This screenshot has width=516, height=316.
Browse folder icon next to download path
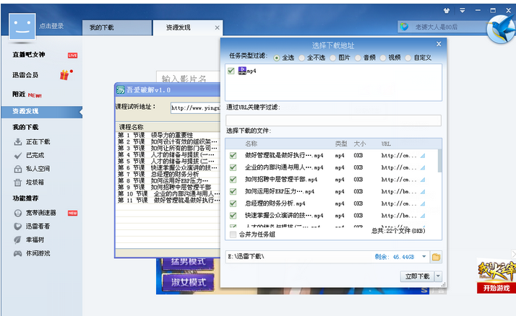436,257
